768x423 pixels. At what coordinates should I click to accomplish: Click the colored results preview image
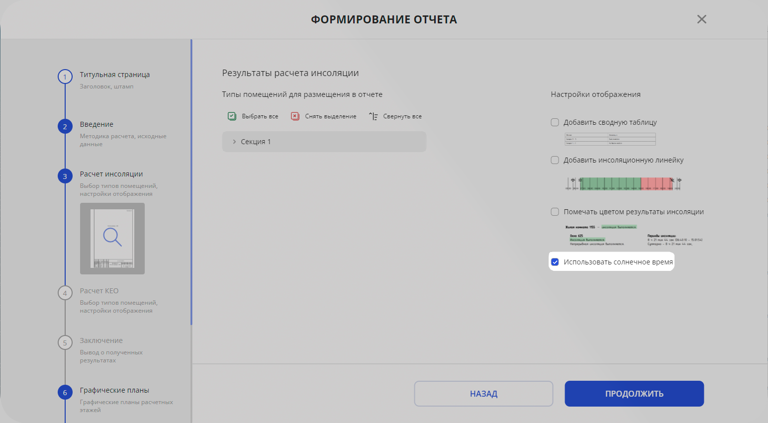tap(633, 235)
